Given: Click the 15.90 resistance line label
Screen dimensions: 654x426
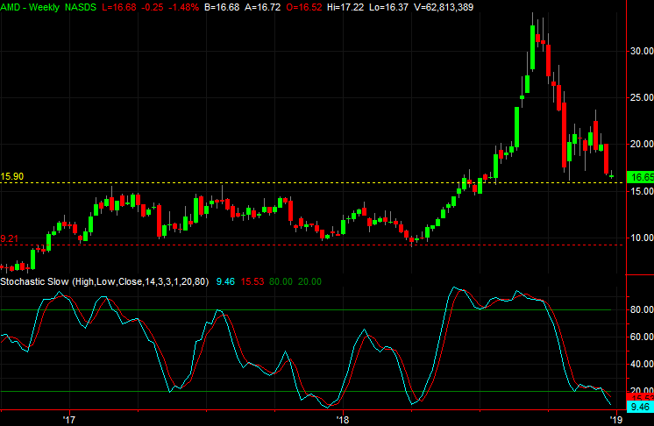Looking at the screenshot, I should pos(12,176).
